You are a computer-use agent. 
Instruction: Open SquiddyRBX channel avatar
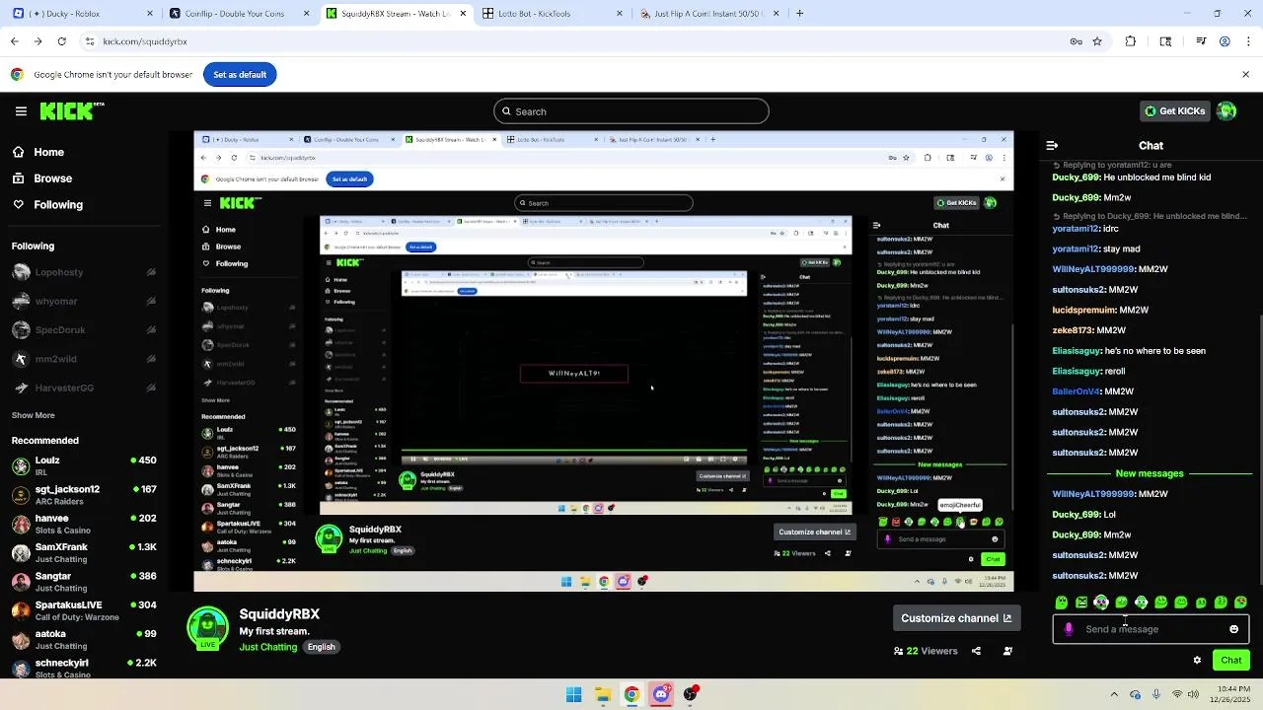(208, 629)
